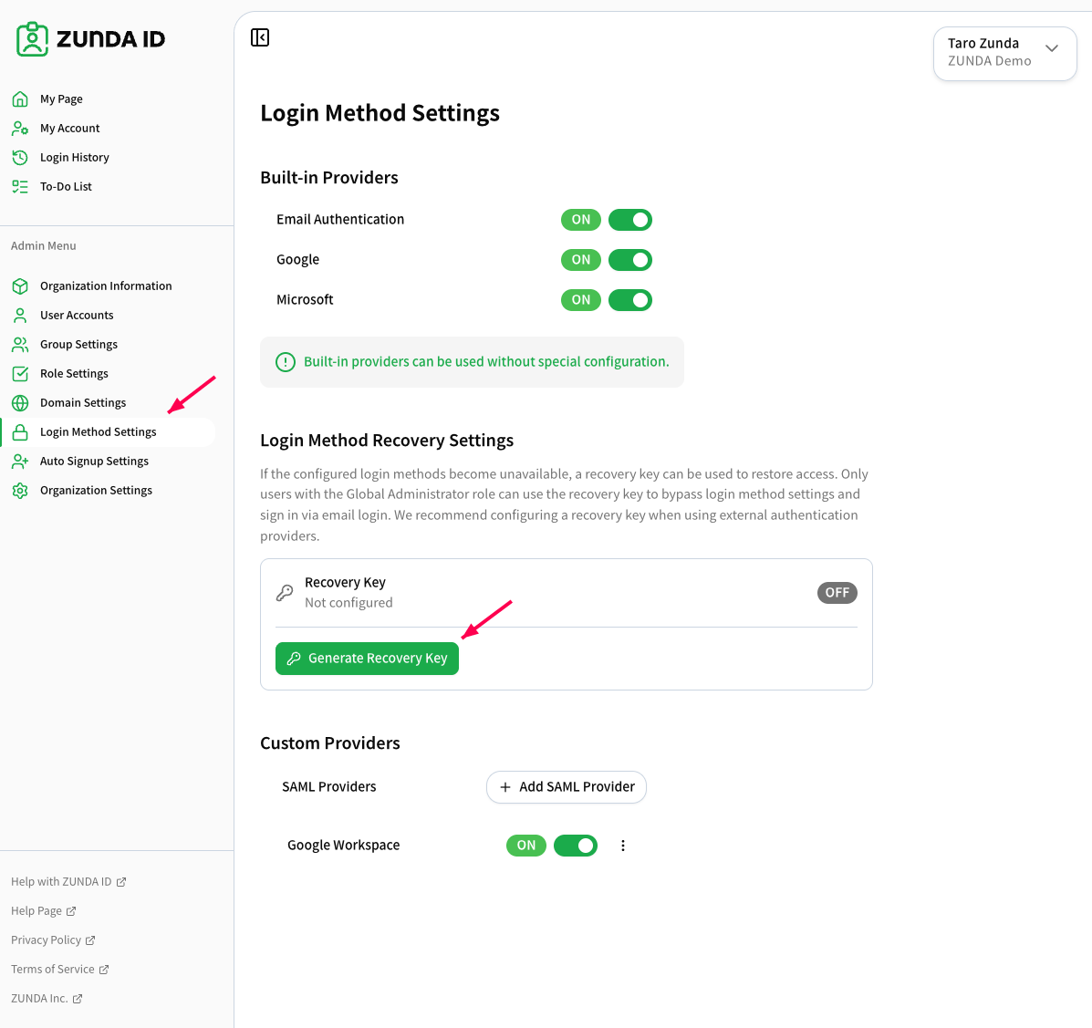Viewport: 1092px width, 1028px height.
Task: Toggle the Google Workspace SAML switch
Action: [576, 846]
